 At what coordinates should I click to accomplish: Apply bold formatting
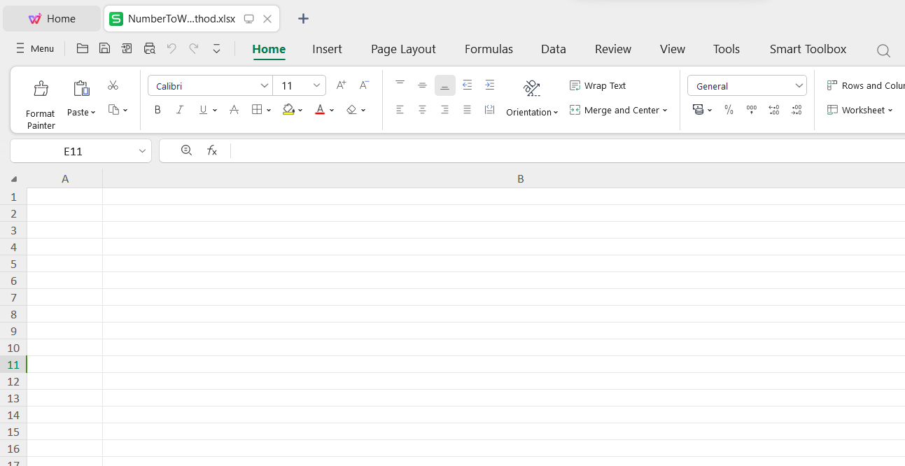coord(157,110)
